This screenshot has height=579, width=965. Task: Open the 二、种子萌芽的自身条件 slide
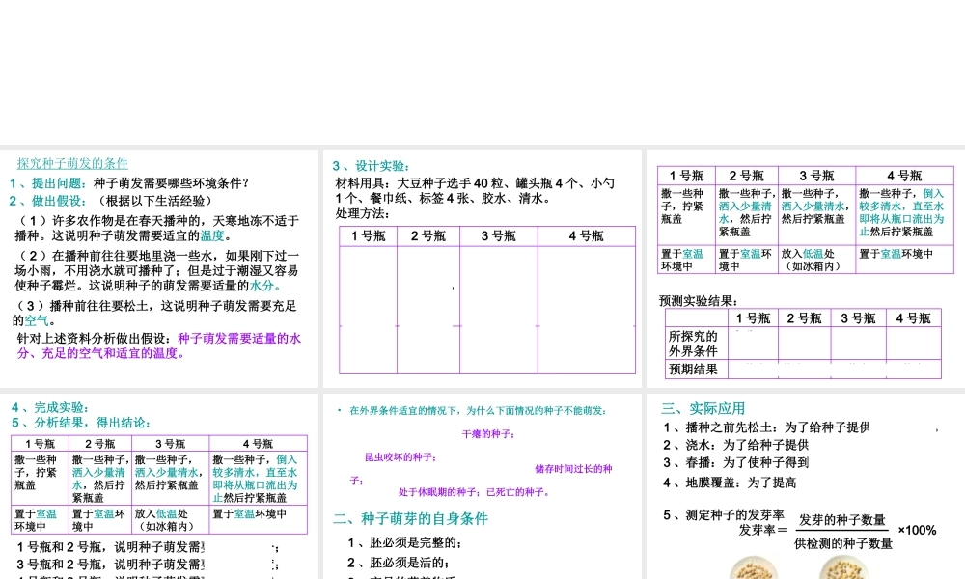[482, 486]
